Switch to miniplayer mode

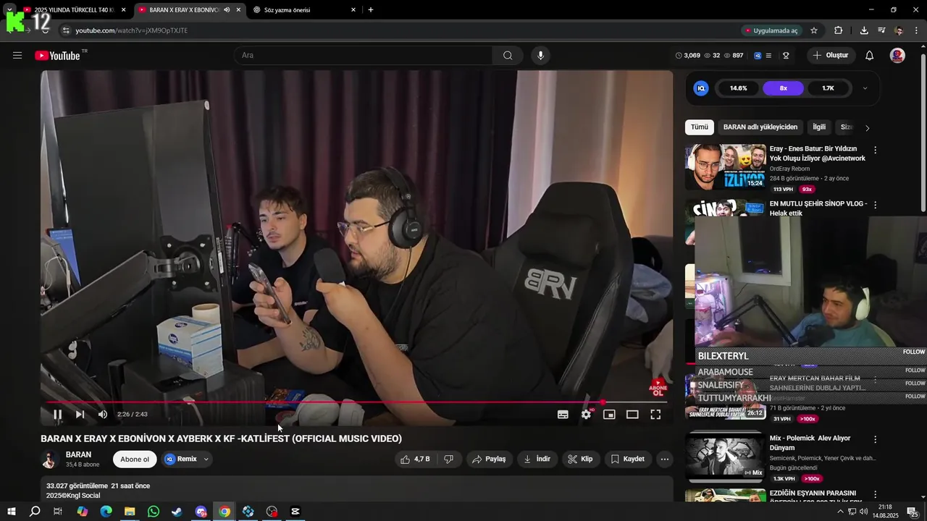pyautogui.click(x=609, y=415)
